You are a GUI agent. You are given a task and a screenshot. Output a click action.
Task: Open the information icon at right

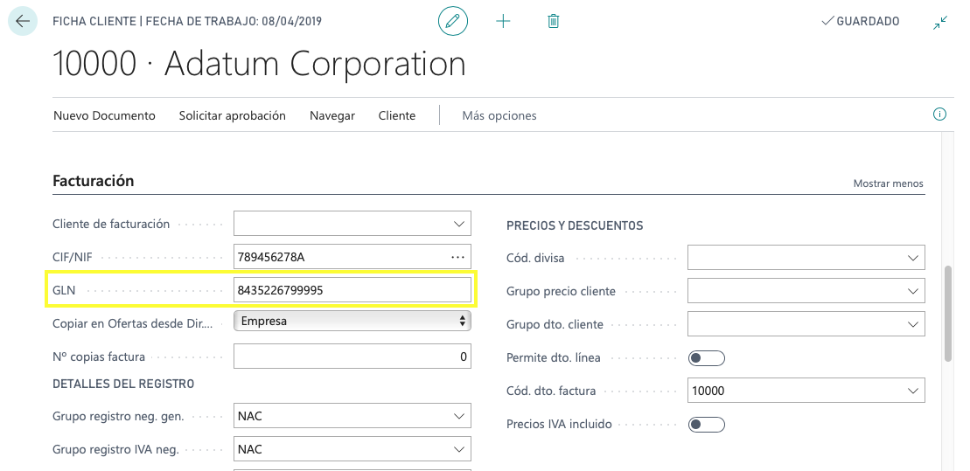point(939,114)
